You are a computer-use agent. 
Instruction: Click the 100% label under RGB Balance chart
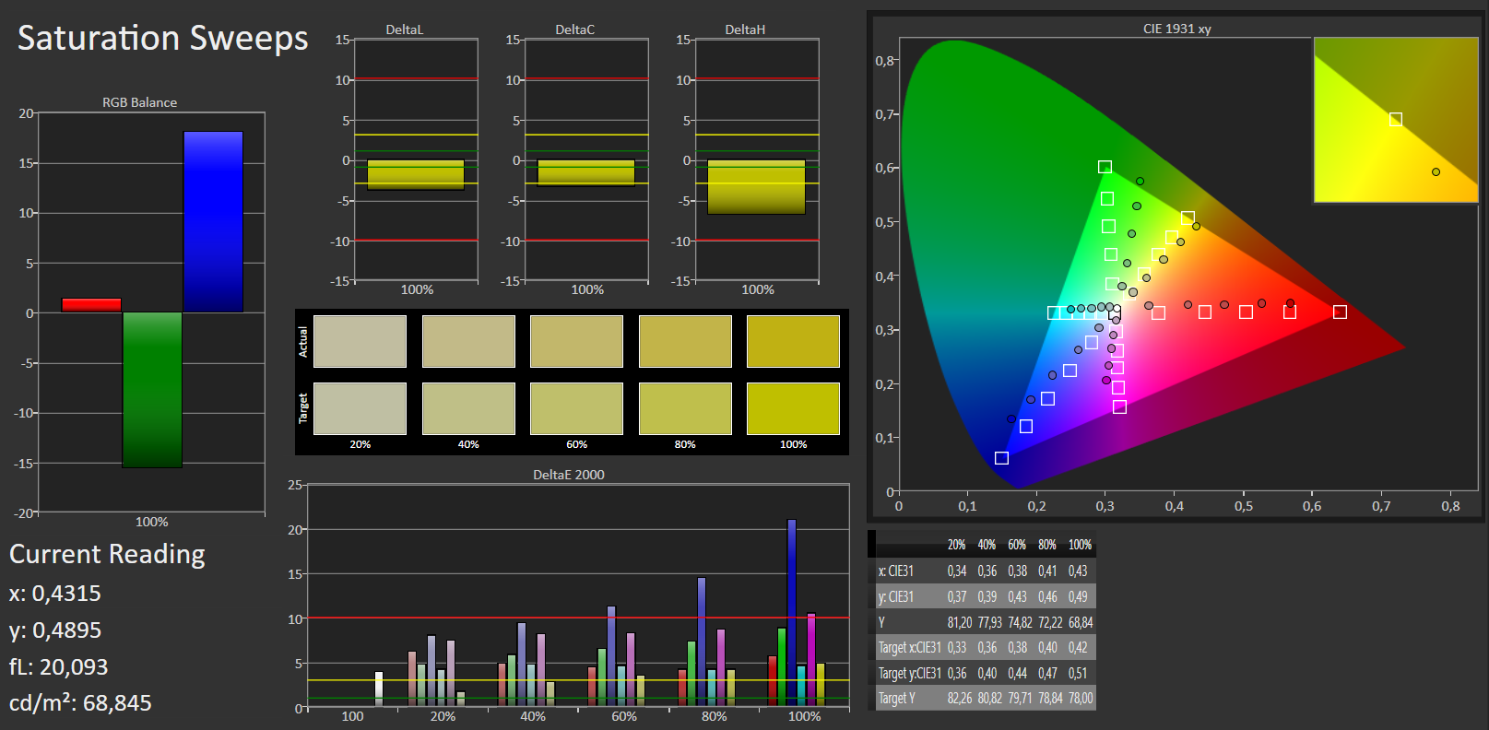[152, 522]
